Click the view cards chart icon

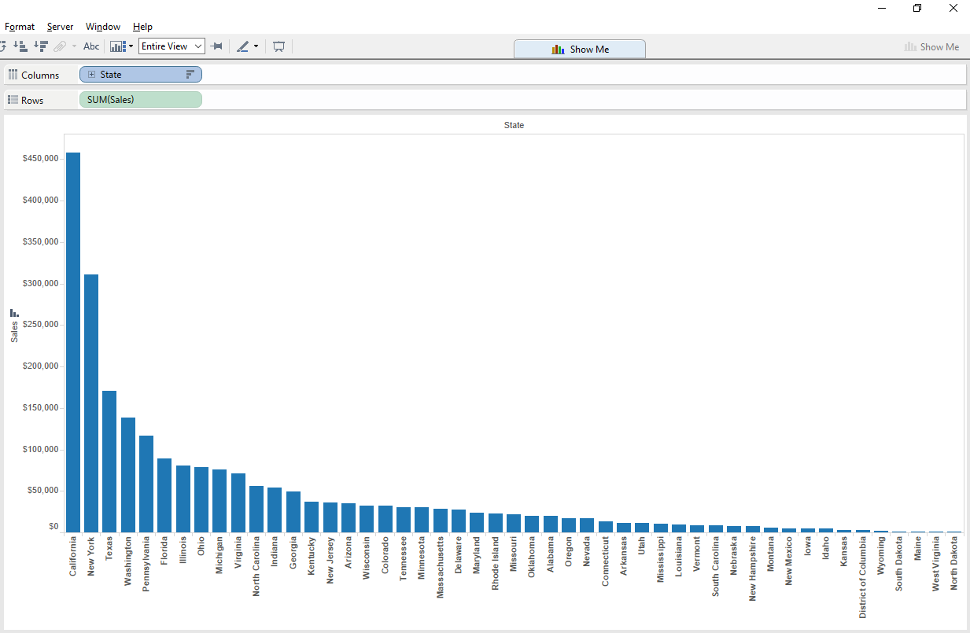click(x=118, y=46)
